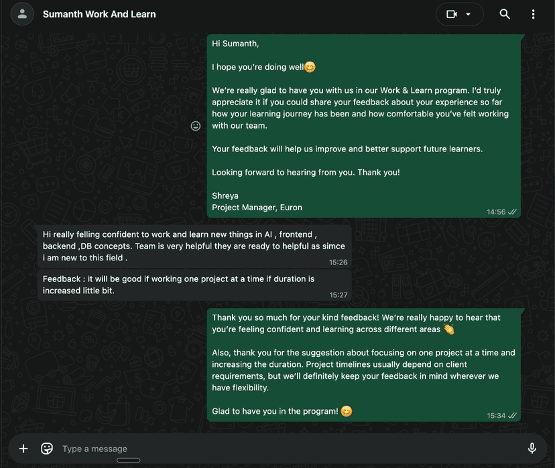Open contact info via "Sumanth Work And Learn"
This screenshot has width=555, height=468.
99,14
